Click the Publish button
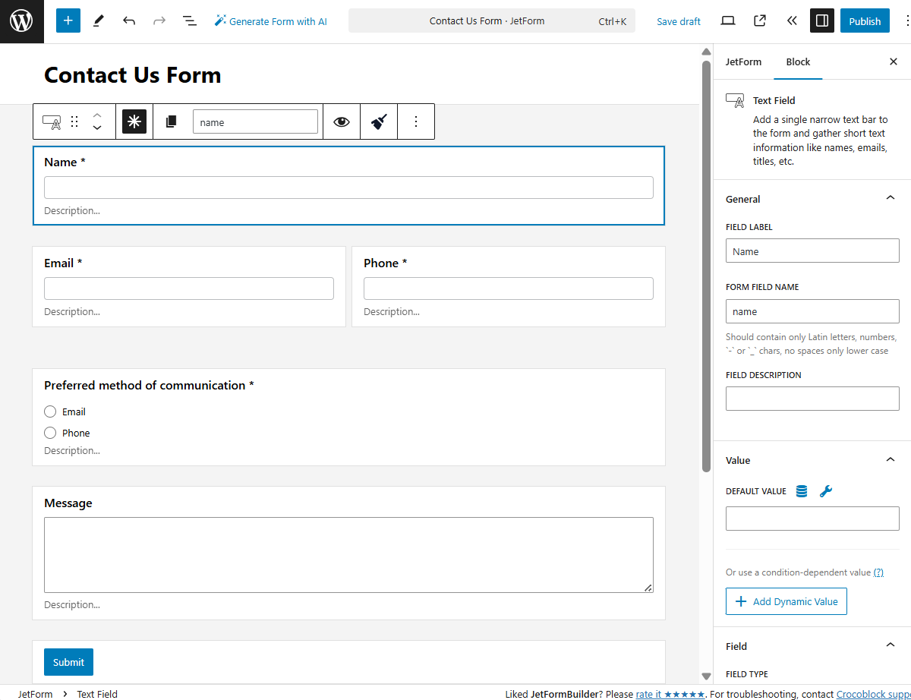This screenshot has width=911, height=700. point(865,20)
